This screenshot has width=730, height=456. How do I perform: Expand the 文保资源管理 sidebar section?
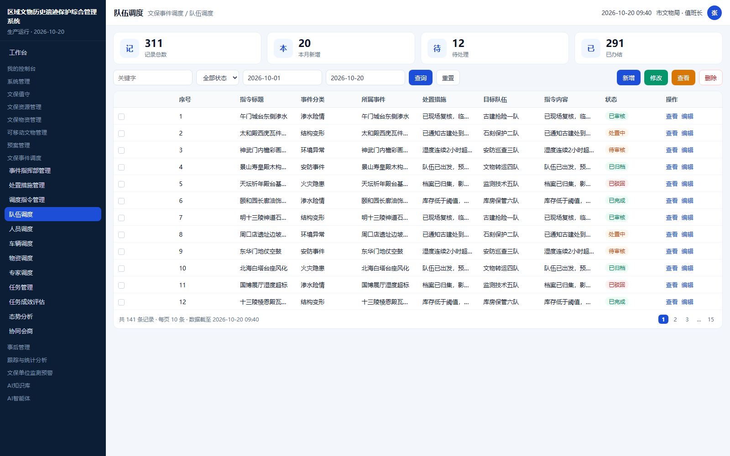click(x=24, y=107)
